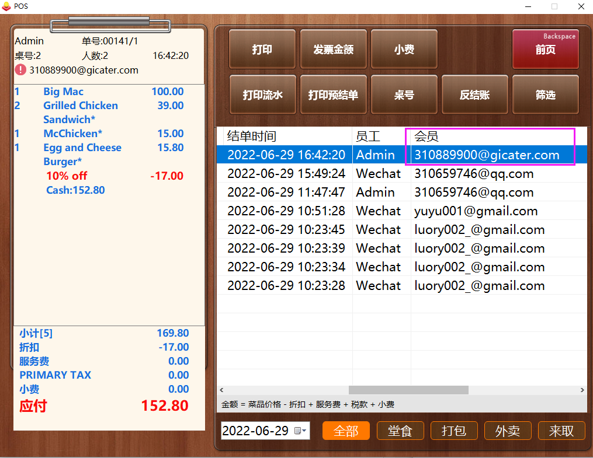The image size is (593, 458).
Task: Click the 桌号:2 label on receipt
Action: 27,56
